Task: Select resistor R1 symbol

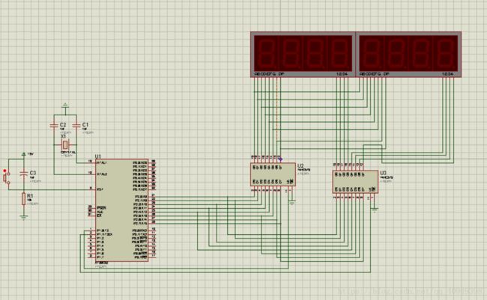Action: (x=24, y=198)
